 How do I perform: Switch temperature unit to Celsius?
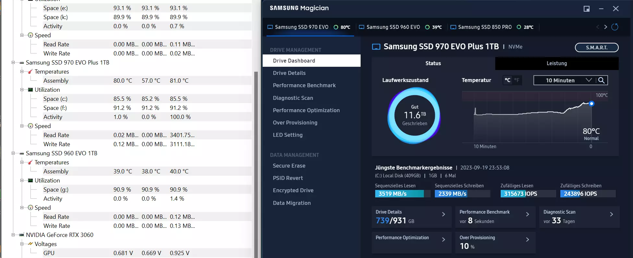[x=508, y=80]
